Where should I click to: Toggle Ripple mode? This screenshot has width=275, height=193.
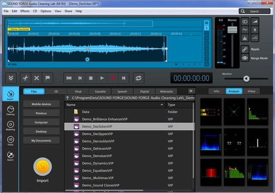point(245,49)
